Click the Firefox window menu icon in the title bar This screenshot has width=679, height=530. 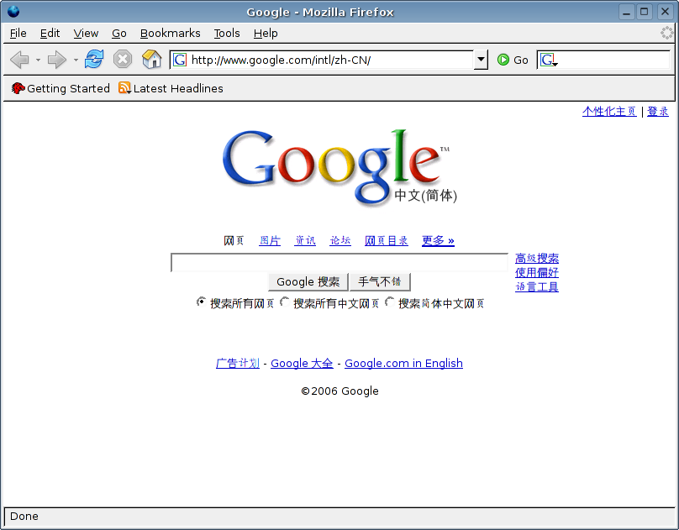(13, 11)
